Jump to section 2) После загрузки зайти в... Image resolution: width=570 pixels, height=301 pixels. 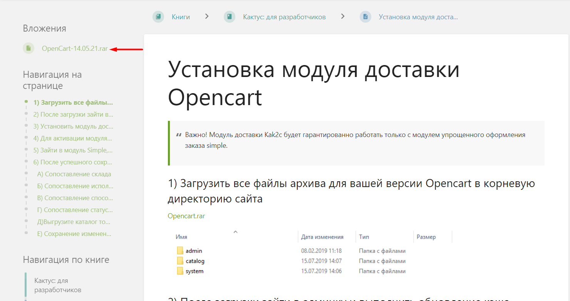[x=73, y=114]
